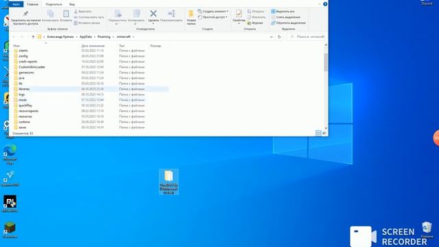
Task: Refresh the .minecraft folder view
Action: (279, 37)
